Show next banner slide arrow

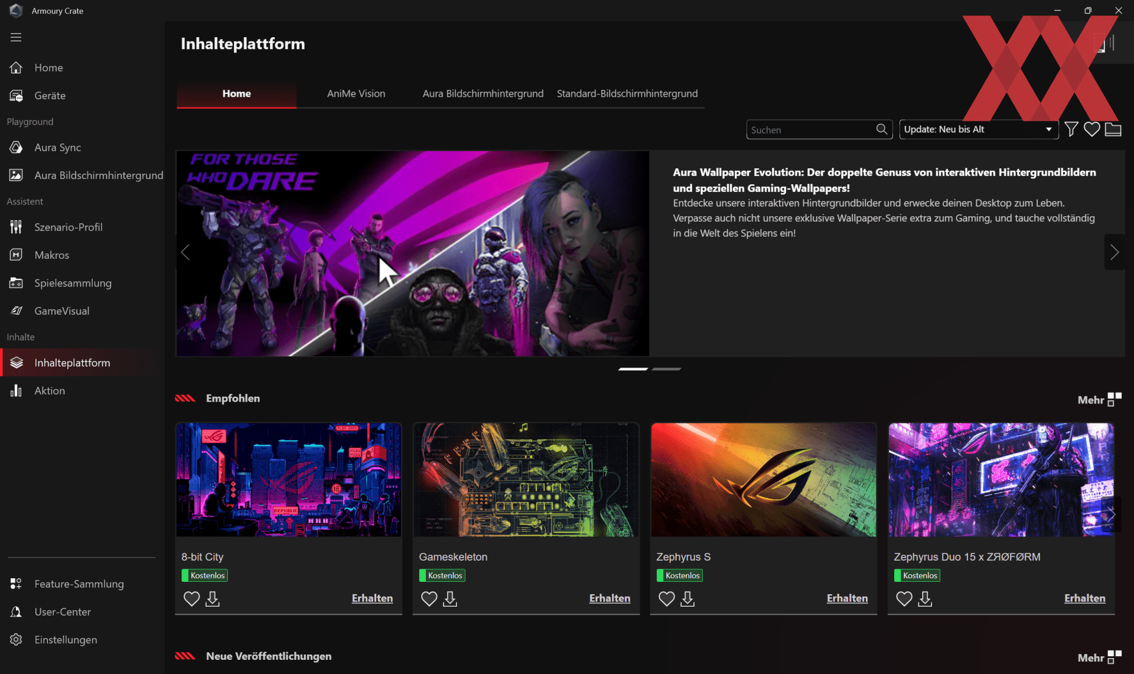[x=1114, y=252]
